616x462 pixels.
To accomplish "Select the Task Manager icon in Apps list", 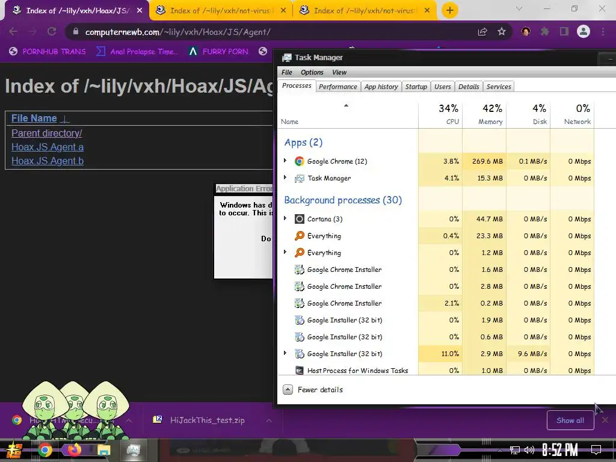I will [x=300, y=178].
